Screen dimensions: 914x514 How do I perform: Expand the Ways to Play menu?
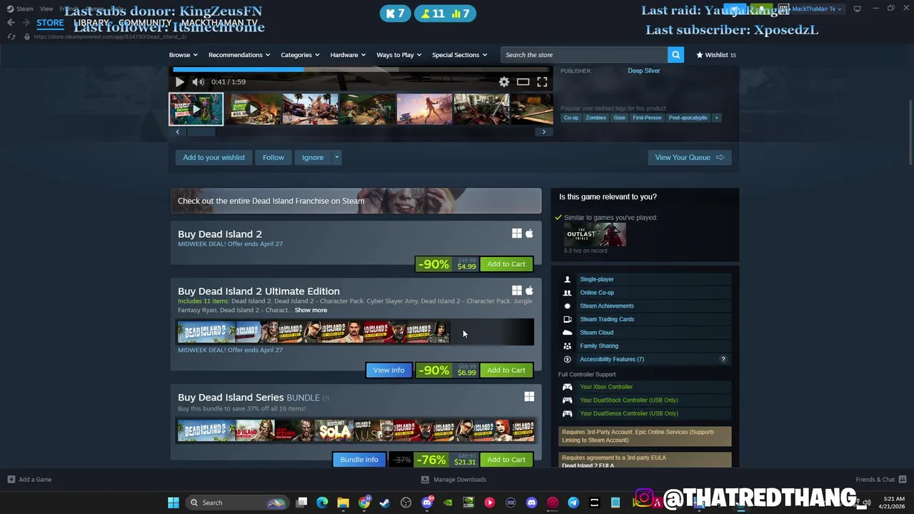(399, 55)
